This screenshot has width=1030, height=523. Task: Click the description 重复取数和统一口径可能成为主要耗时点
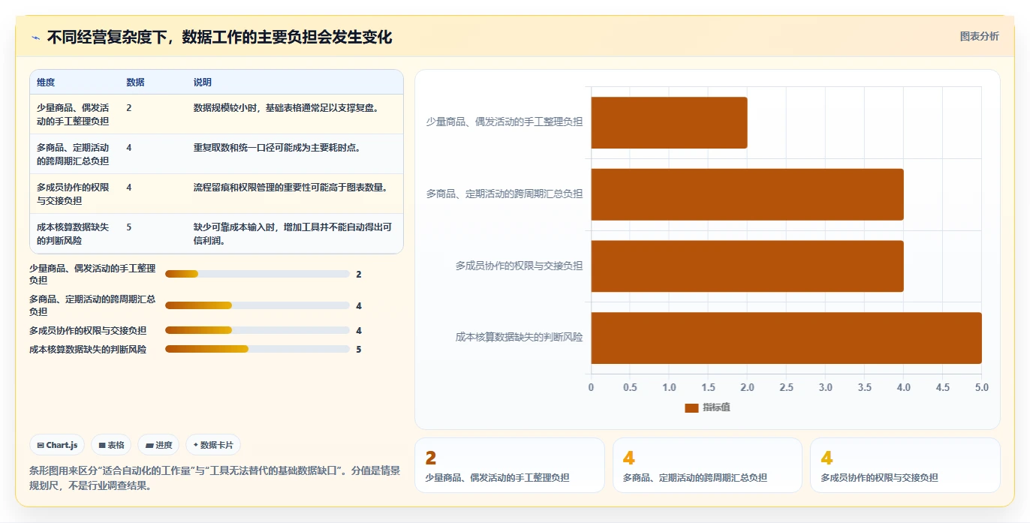click(277, 147)
